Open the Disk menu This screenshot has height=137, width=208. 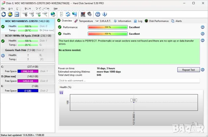pyautogui.click(x=10, y=8)
